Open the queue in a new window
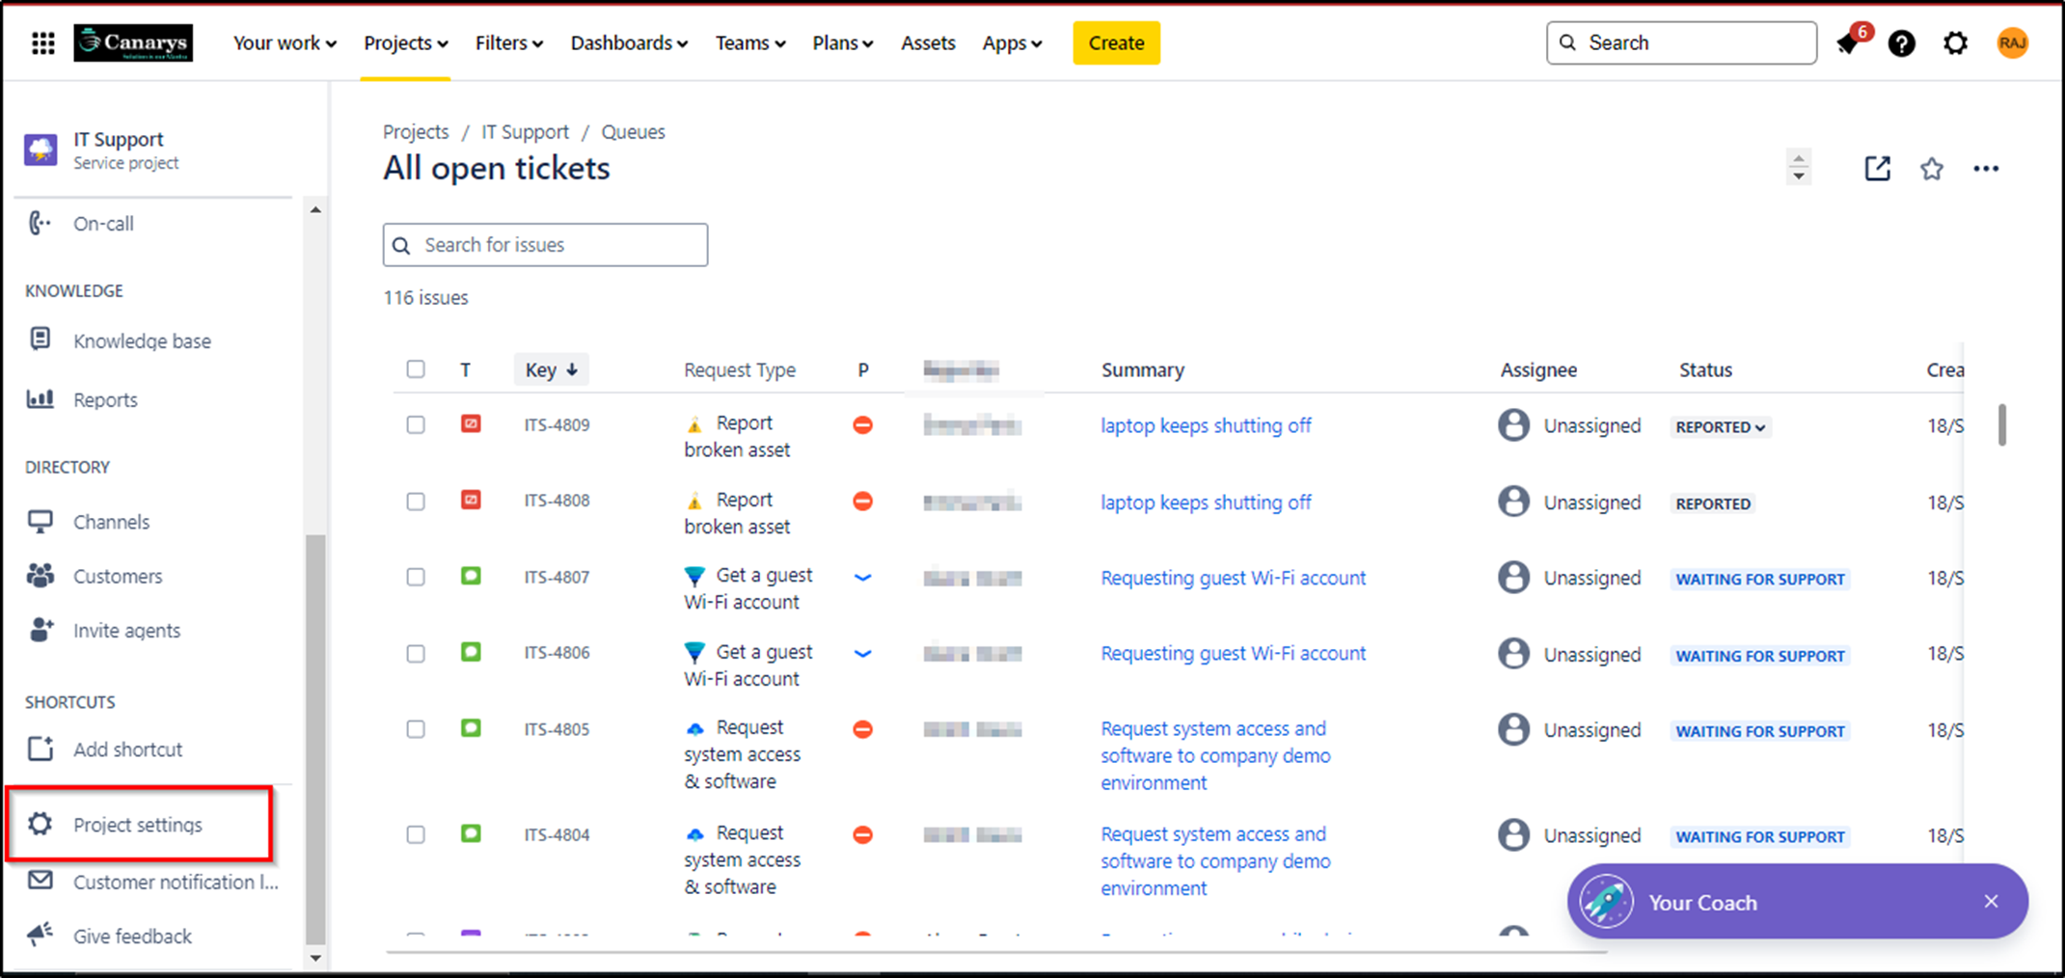 point(1877,168)
